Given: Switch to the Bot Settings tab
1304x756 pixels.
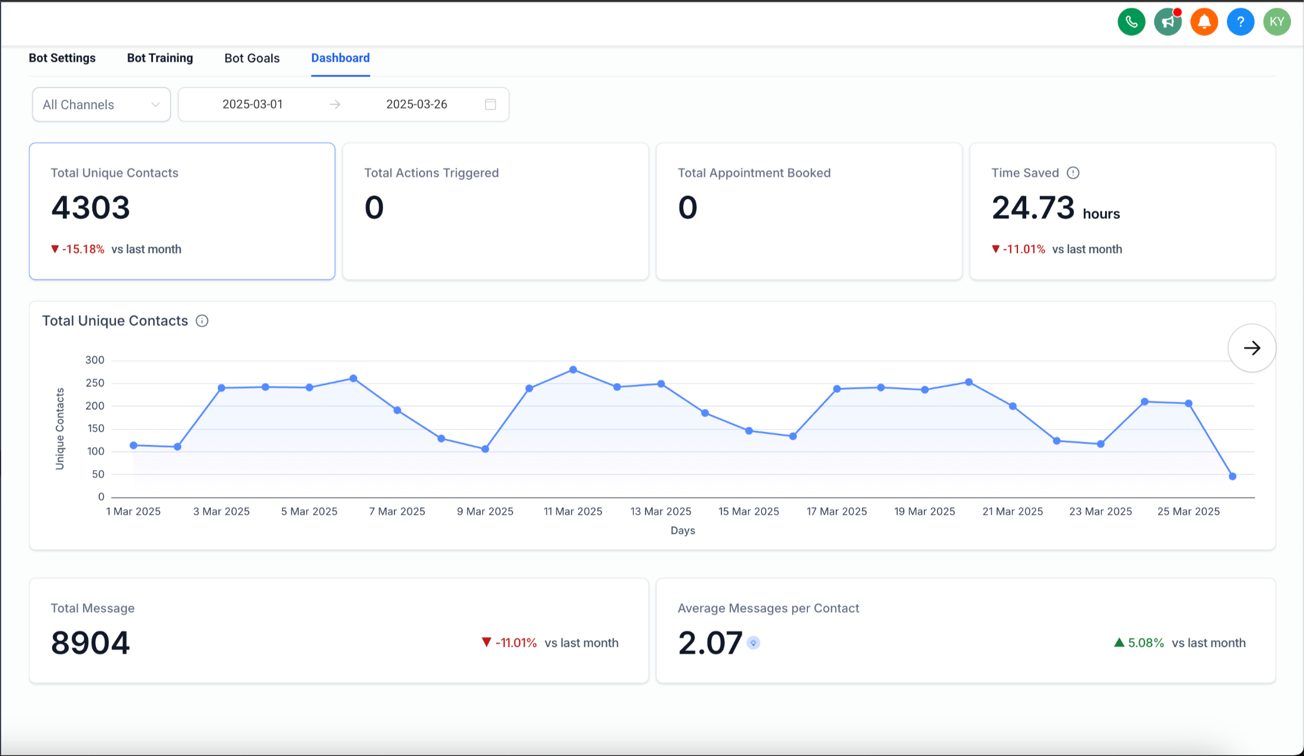Looking at the screenshot, I should coord(62,58).
